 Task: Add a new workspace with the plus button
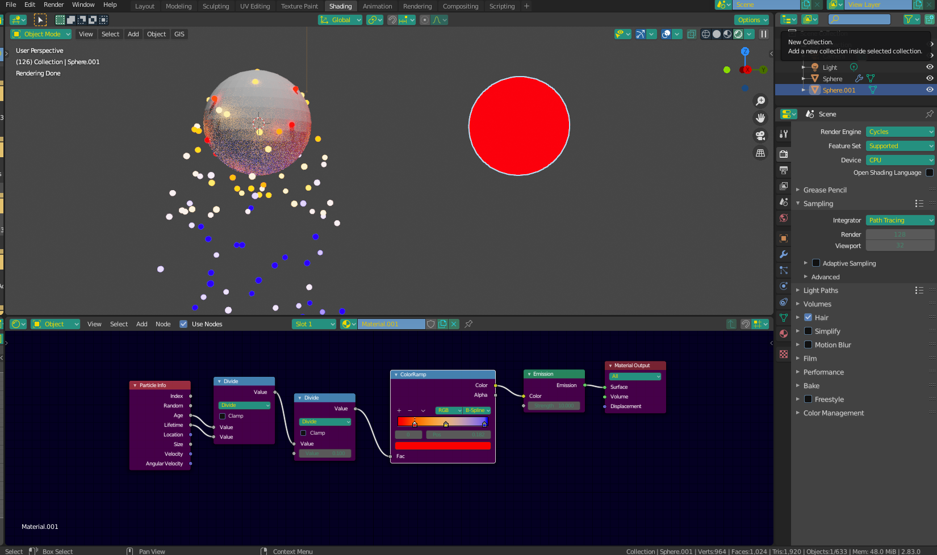[527, 6]
